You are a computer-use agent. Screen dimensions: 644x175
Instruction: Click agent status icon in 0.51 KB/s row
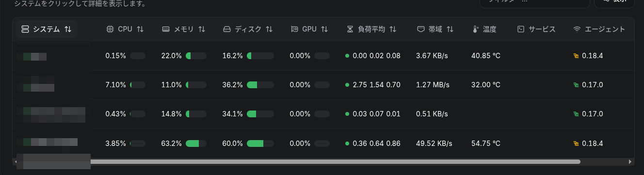[x=576, y=114]
